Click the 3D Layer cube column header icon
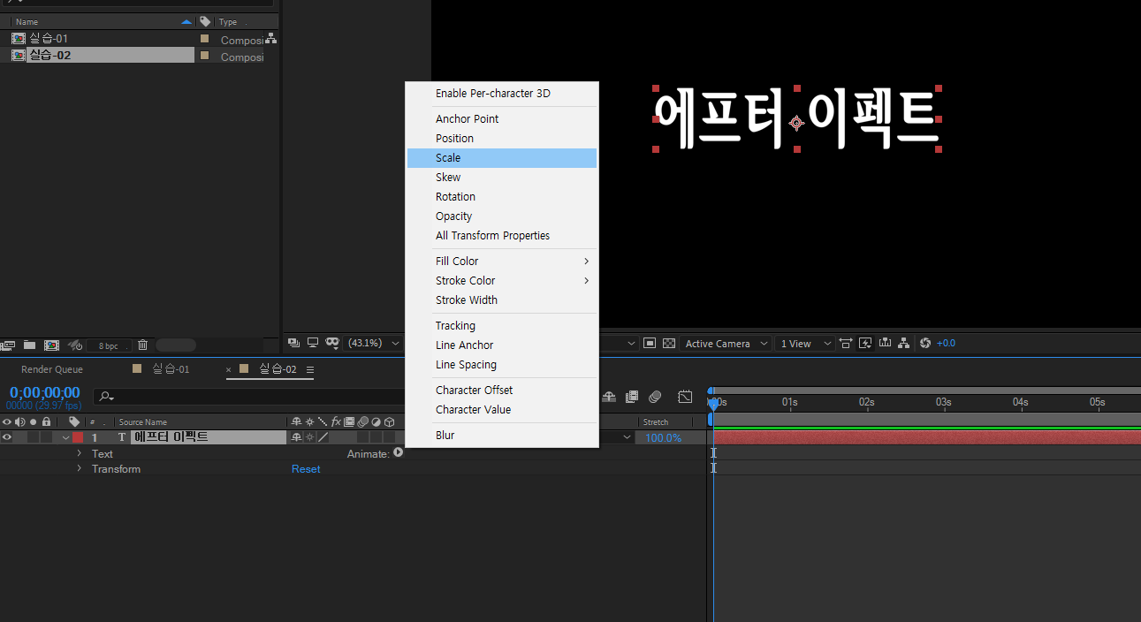Image resolution: width=1141 pixels, height=622 pixels. click(389, 422)
